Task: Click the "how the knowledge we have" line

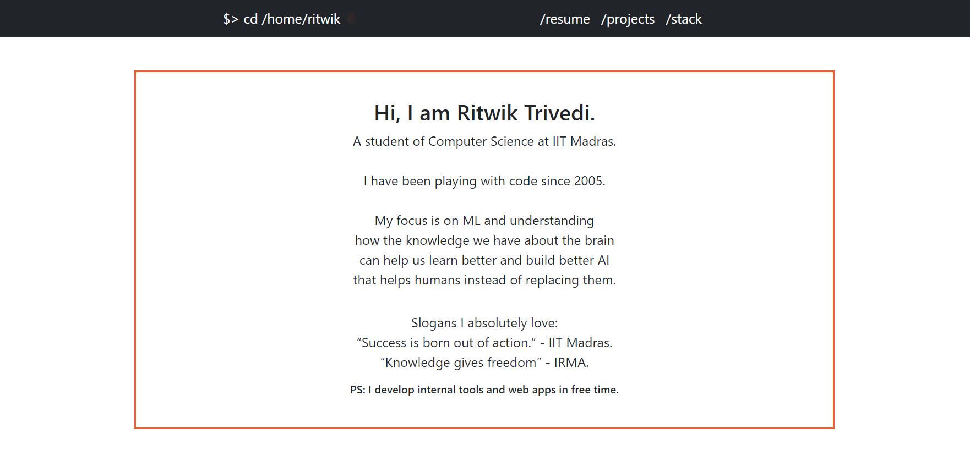Action: click(484, 240)
